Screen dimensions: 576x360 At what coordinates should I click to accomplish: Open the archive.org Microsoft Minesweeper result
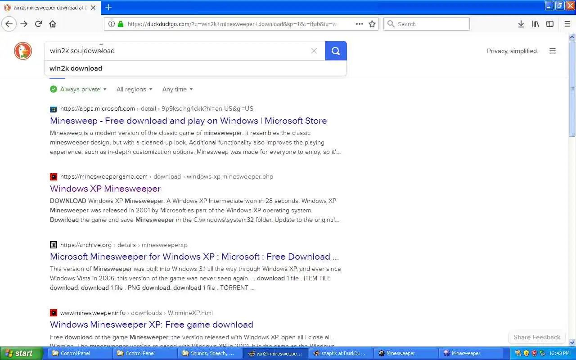tap(194, 256)
